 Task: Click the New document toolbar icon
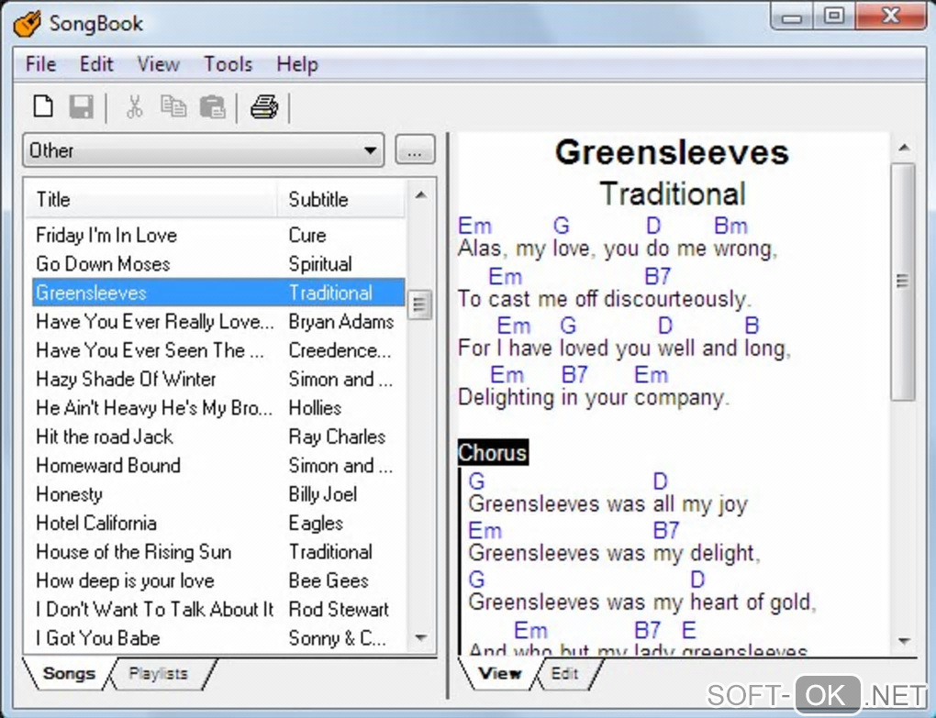coord(43,107)
